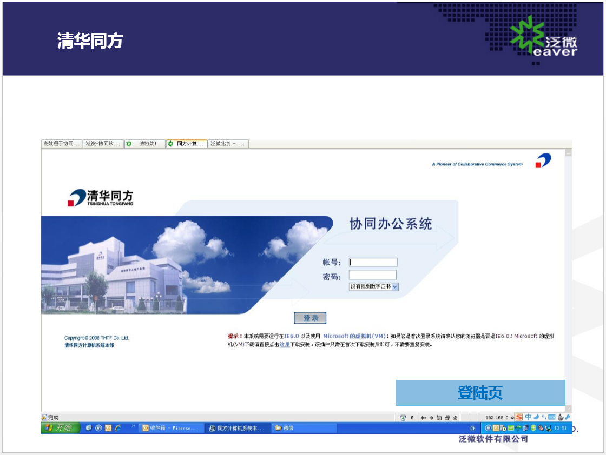
Task: Open the 请协助! browser tab
Action: click(x=145, y=144)
